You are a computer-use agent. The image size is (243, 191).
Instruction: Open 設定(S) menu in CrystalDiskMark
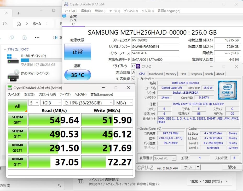pyautogui.click(x=30, y=94)
